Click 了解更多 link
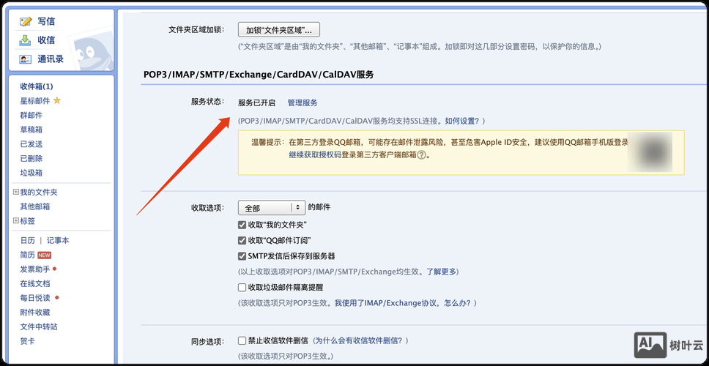This screenshot has width=709, height=366. point(442,272)
